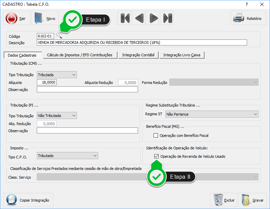Click the Copiar Integração button
The image size is (270, 209).
coord(28,200)
